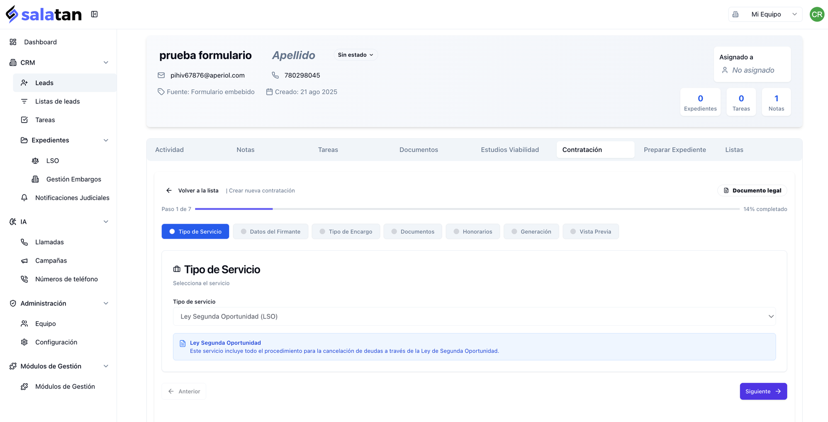Select the Datos del Firmante step

(x=271, y=232)
